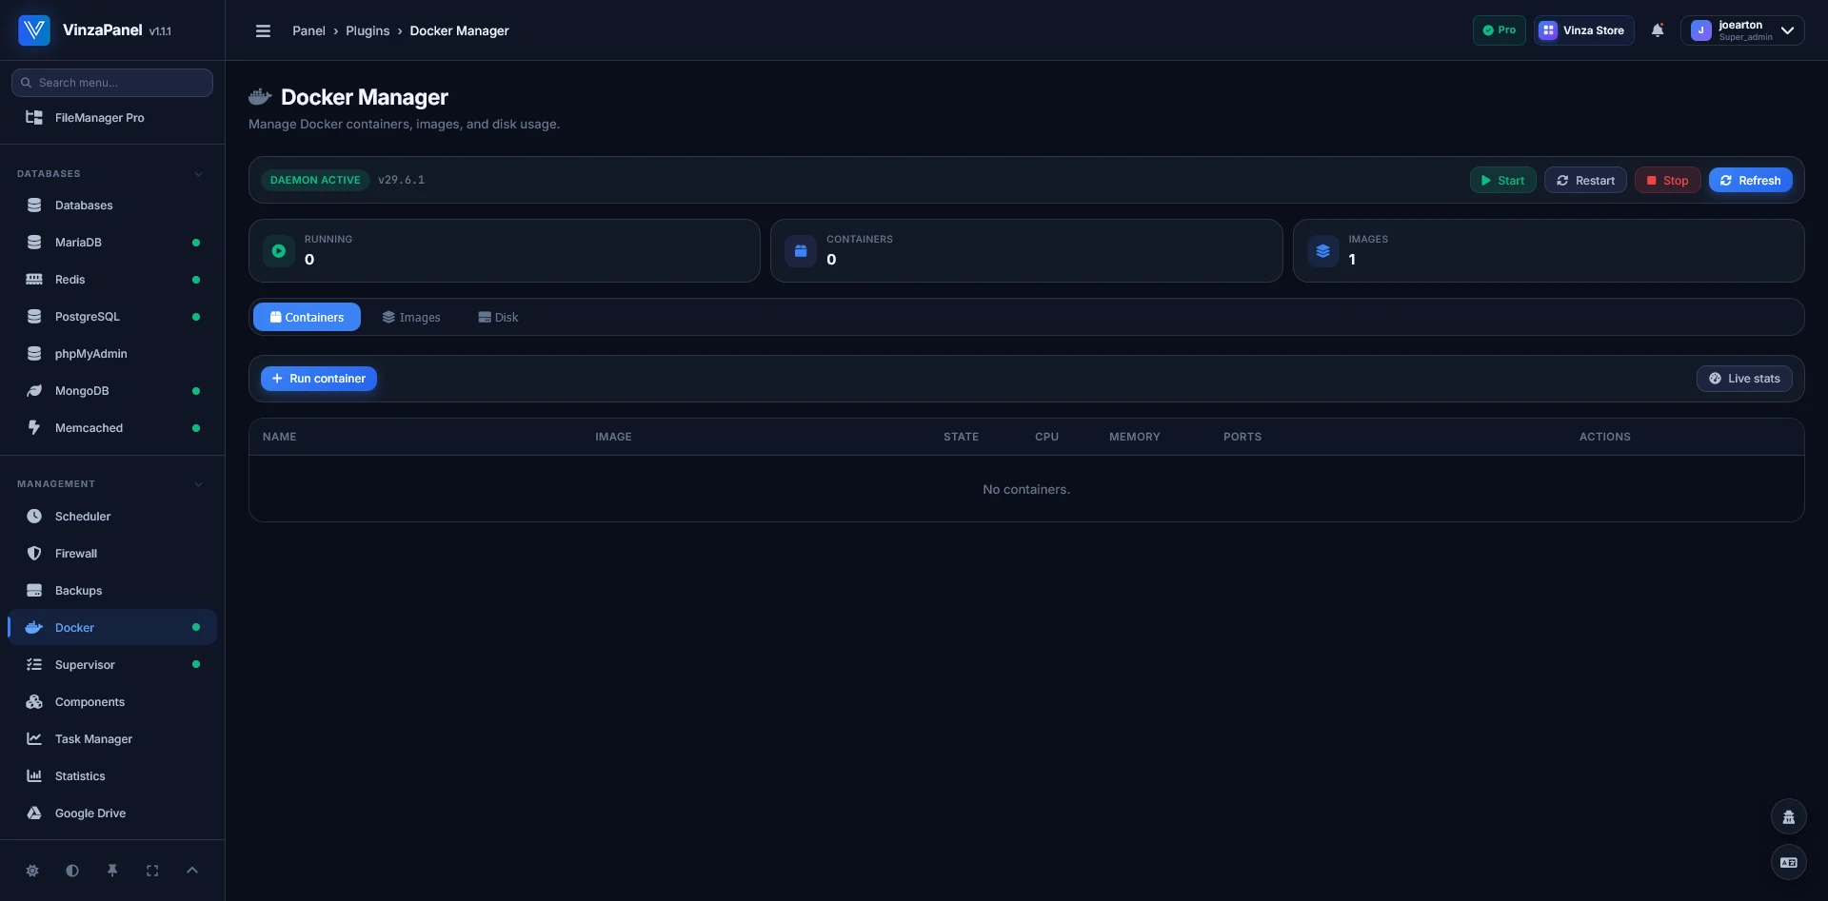Click the PORTS column header

point(1242,437)
